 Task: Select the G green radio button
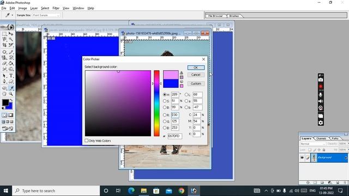click(x=165, y=121)
